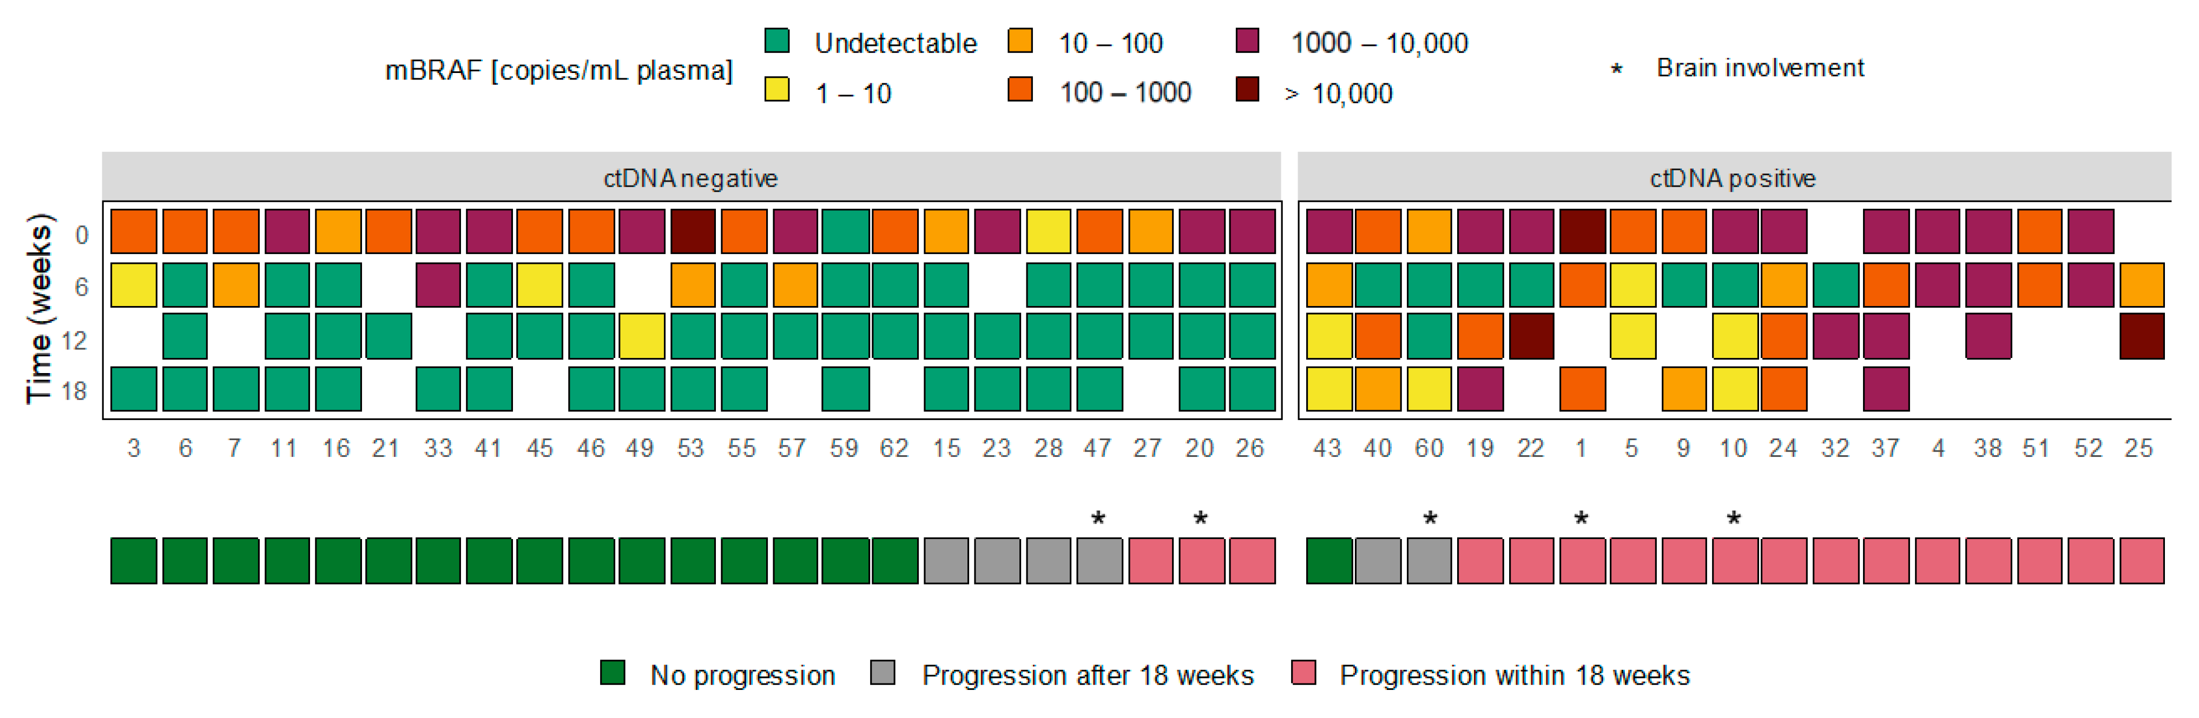Click the Undetectable green legend swatch
This screenshot has width=2199, height=718.
[x=777, y=41]
